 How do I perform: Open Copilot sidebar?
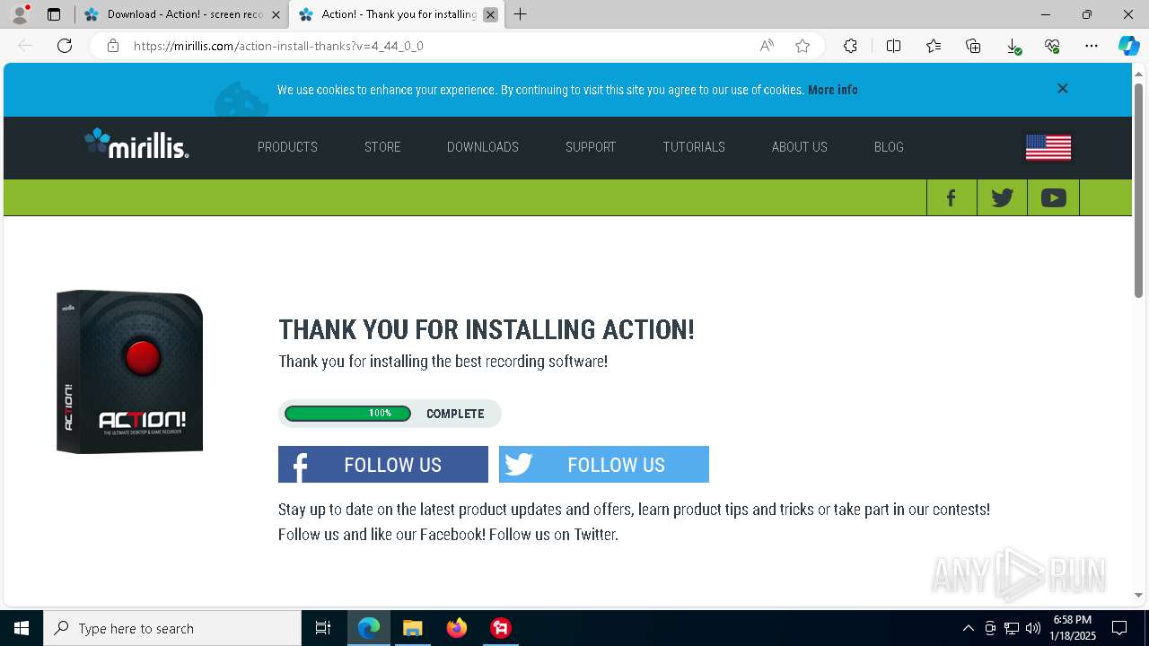(x=1128, y=46)
